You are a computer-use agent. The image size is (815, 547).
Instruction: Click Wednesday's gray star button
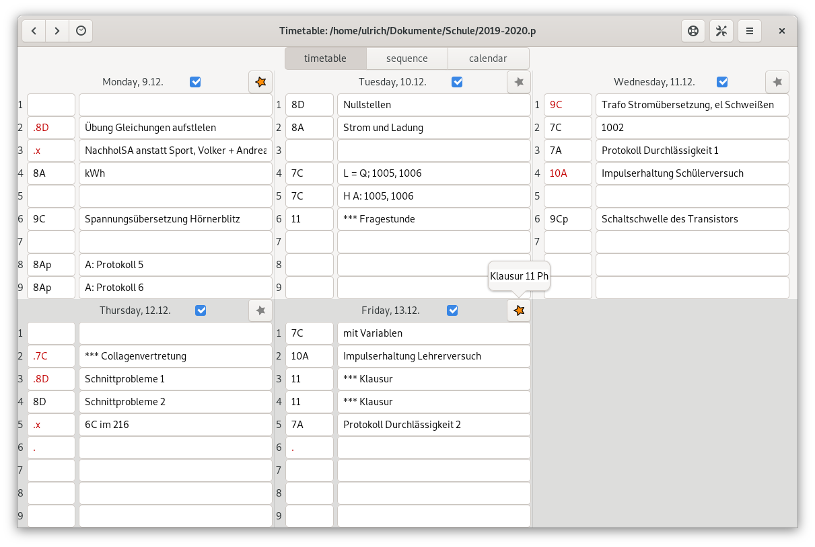(x=777, y=82)
